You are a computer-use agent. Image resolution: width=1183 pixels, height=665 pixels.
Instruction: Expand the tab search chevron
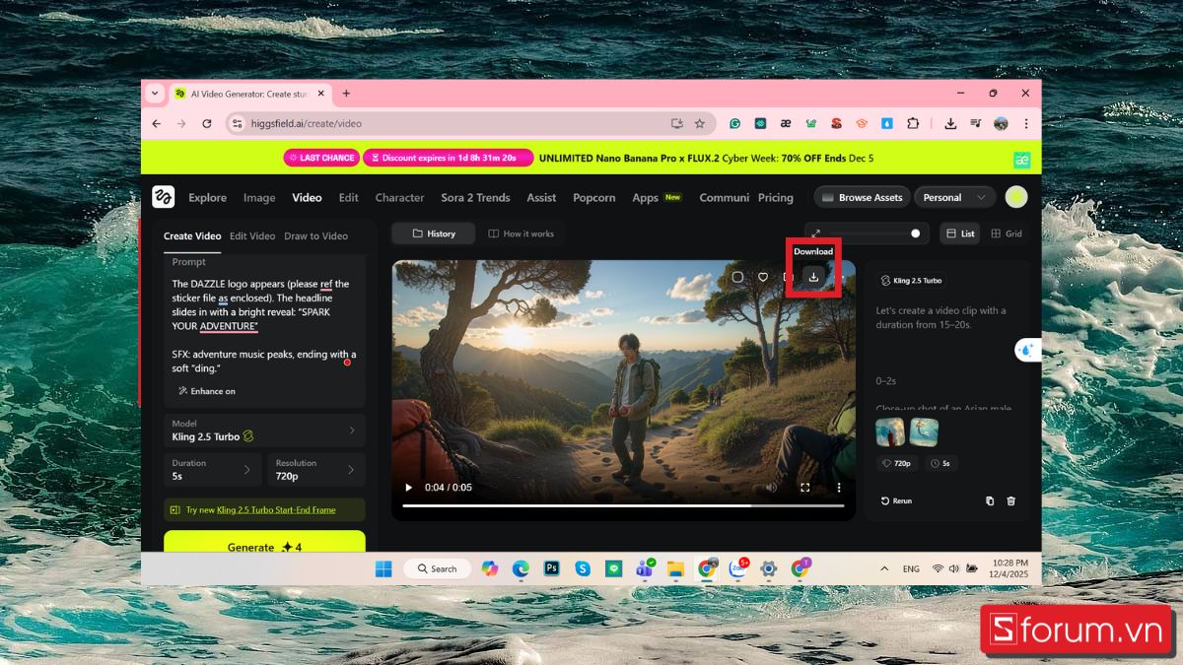point(155,94)
